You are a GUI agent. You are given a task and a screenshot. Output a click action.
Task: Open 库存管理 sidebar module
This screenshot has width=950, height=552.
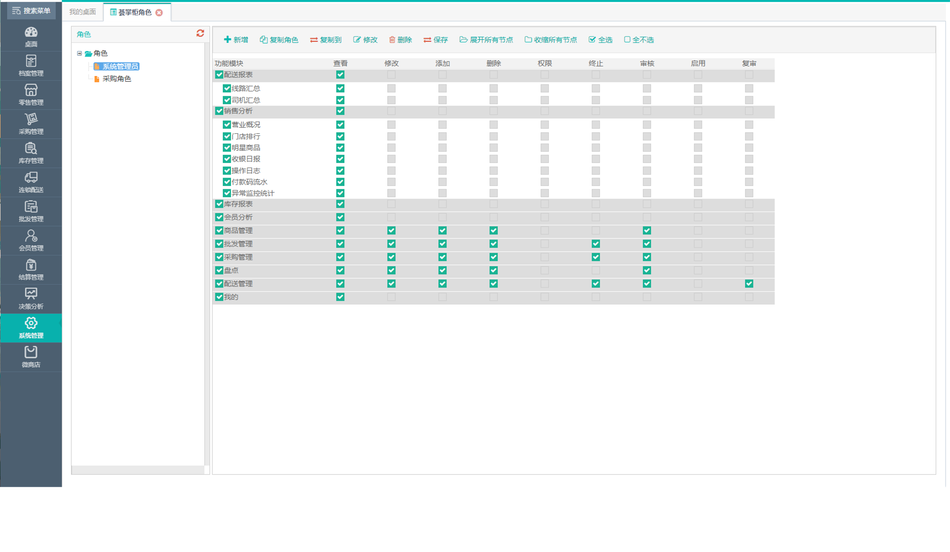(31, 153)
